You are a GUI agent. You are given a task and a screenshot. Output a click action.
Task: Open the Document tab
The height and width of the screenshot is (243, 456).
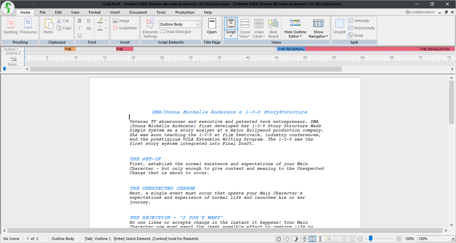point(138,12)
